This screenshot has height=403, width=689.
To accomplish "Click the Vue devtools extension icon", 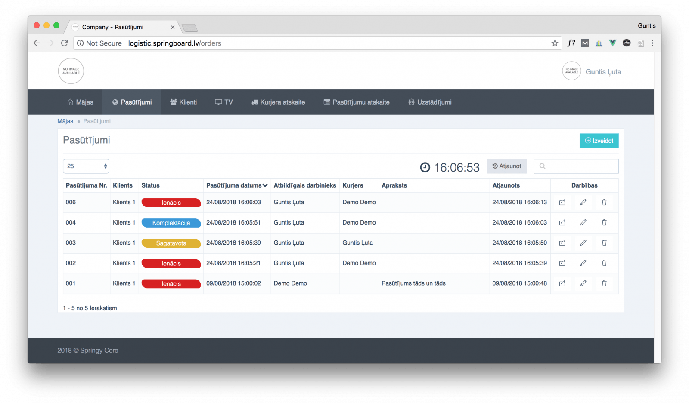I will 613,43.
